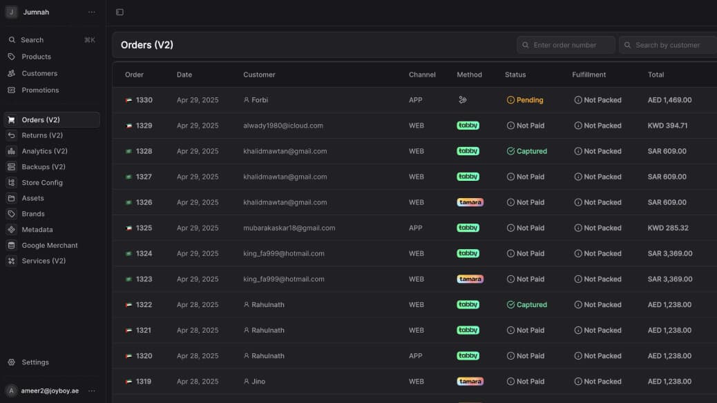Click the Store Config icon
This screenshot has height=403, width=717.
click(x=11, y=183)
